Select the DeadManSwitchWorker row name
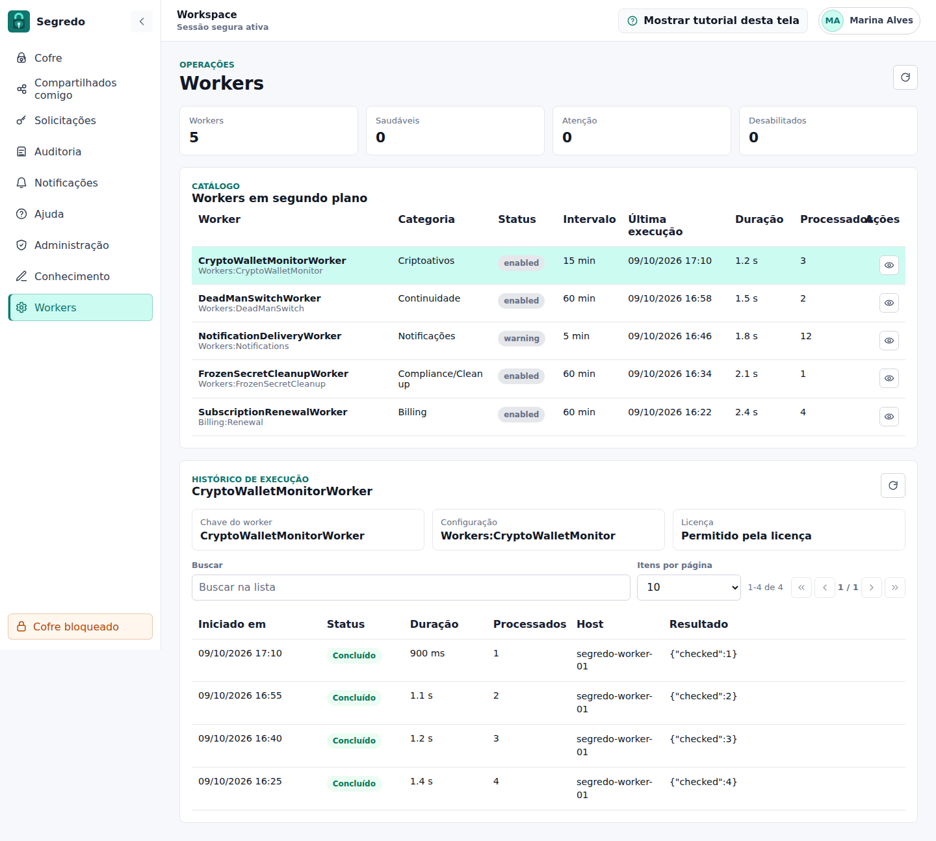936x841 pixels. tap(259, 298)
